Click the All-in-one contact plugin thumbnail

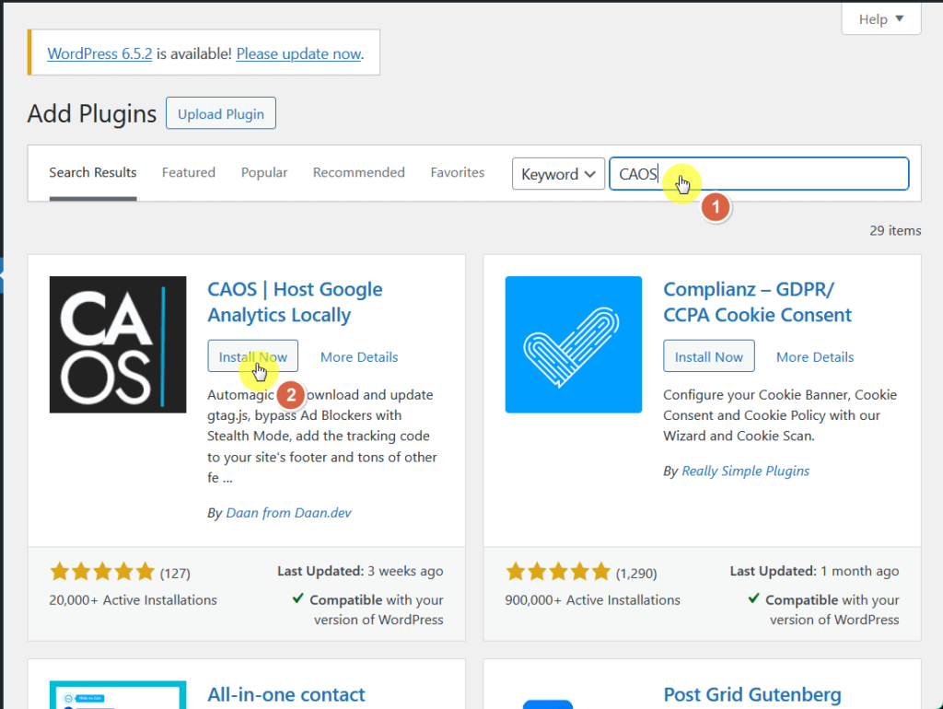(118, 694)
